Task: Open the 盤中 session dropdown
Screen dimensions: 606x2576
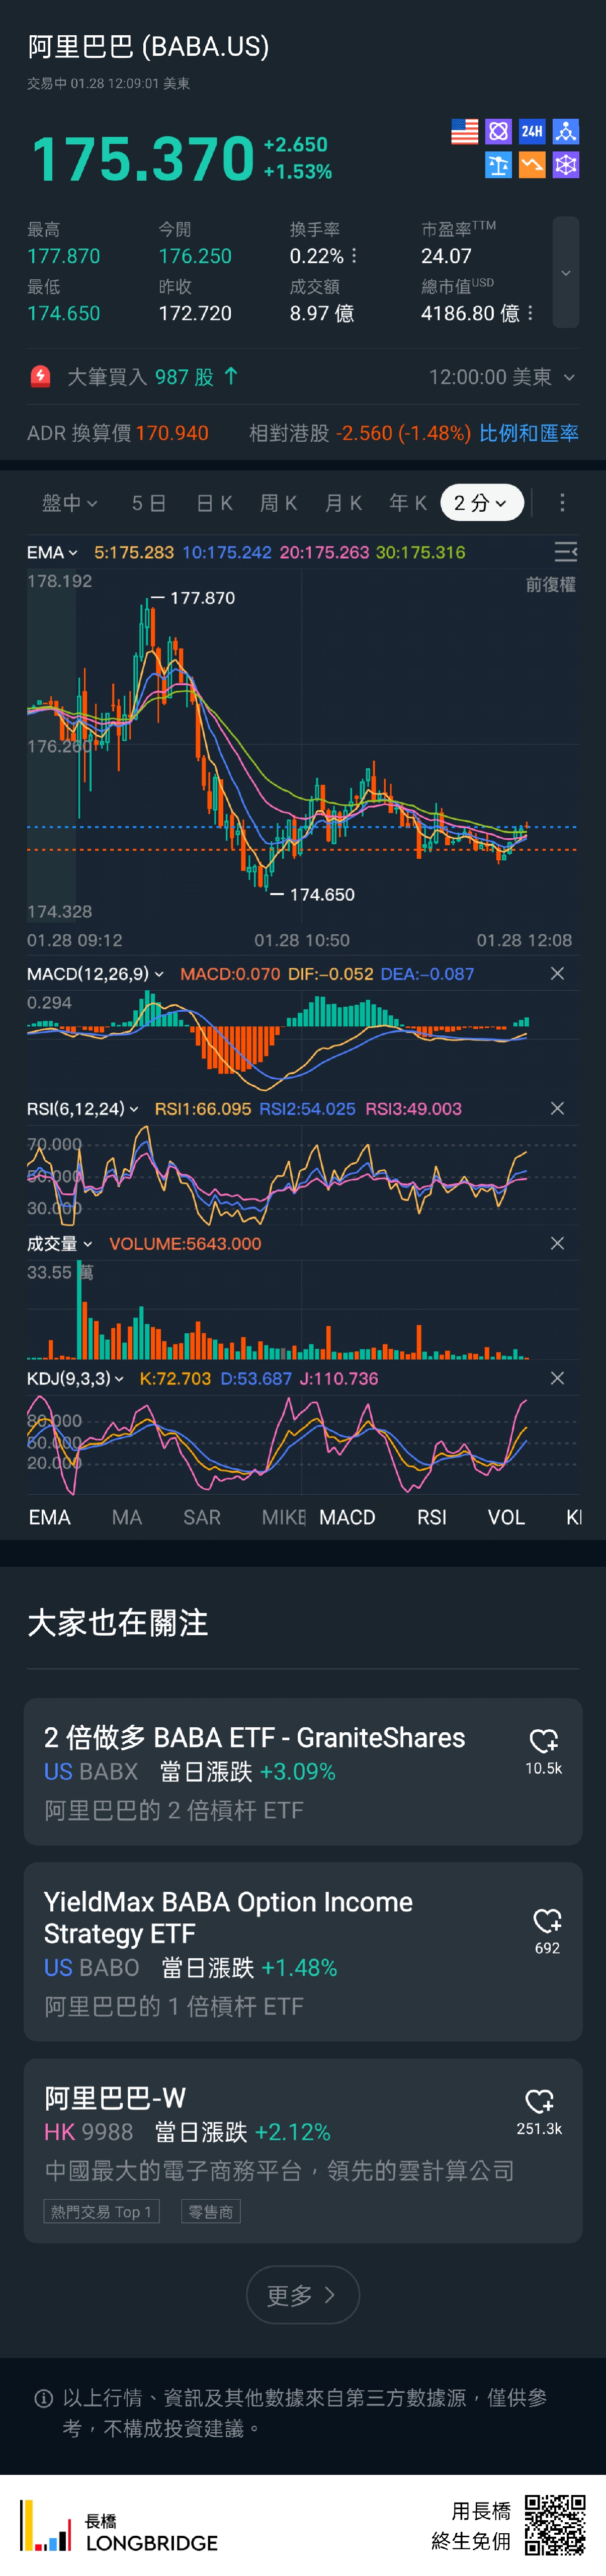Action: [x=69, y=503]
